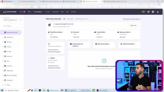Click the Contas person icon in sidebar
This screenshot has height=92, width=164.
[x=5, y=47]
